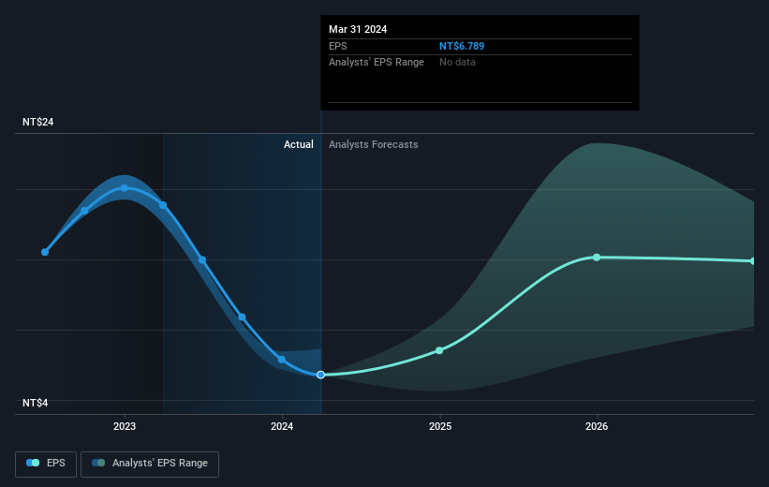Click the Actual section label
The image size is (769, 487).
pos(298,144)
